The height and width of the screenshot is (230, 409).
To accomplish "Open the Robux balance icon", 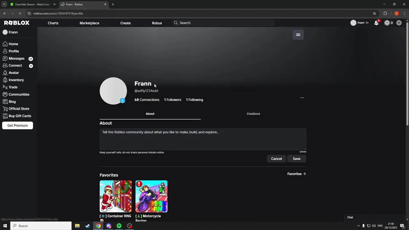I will (x=387, y=23).
